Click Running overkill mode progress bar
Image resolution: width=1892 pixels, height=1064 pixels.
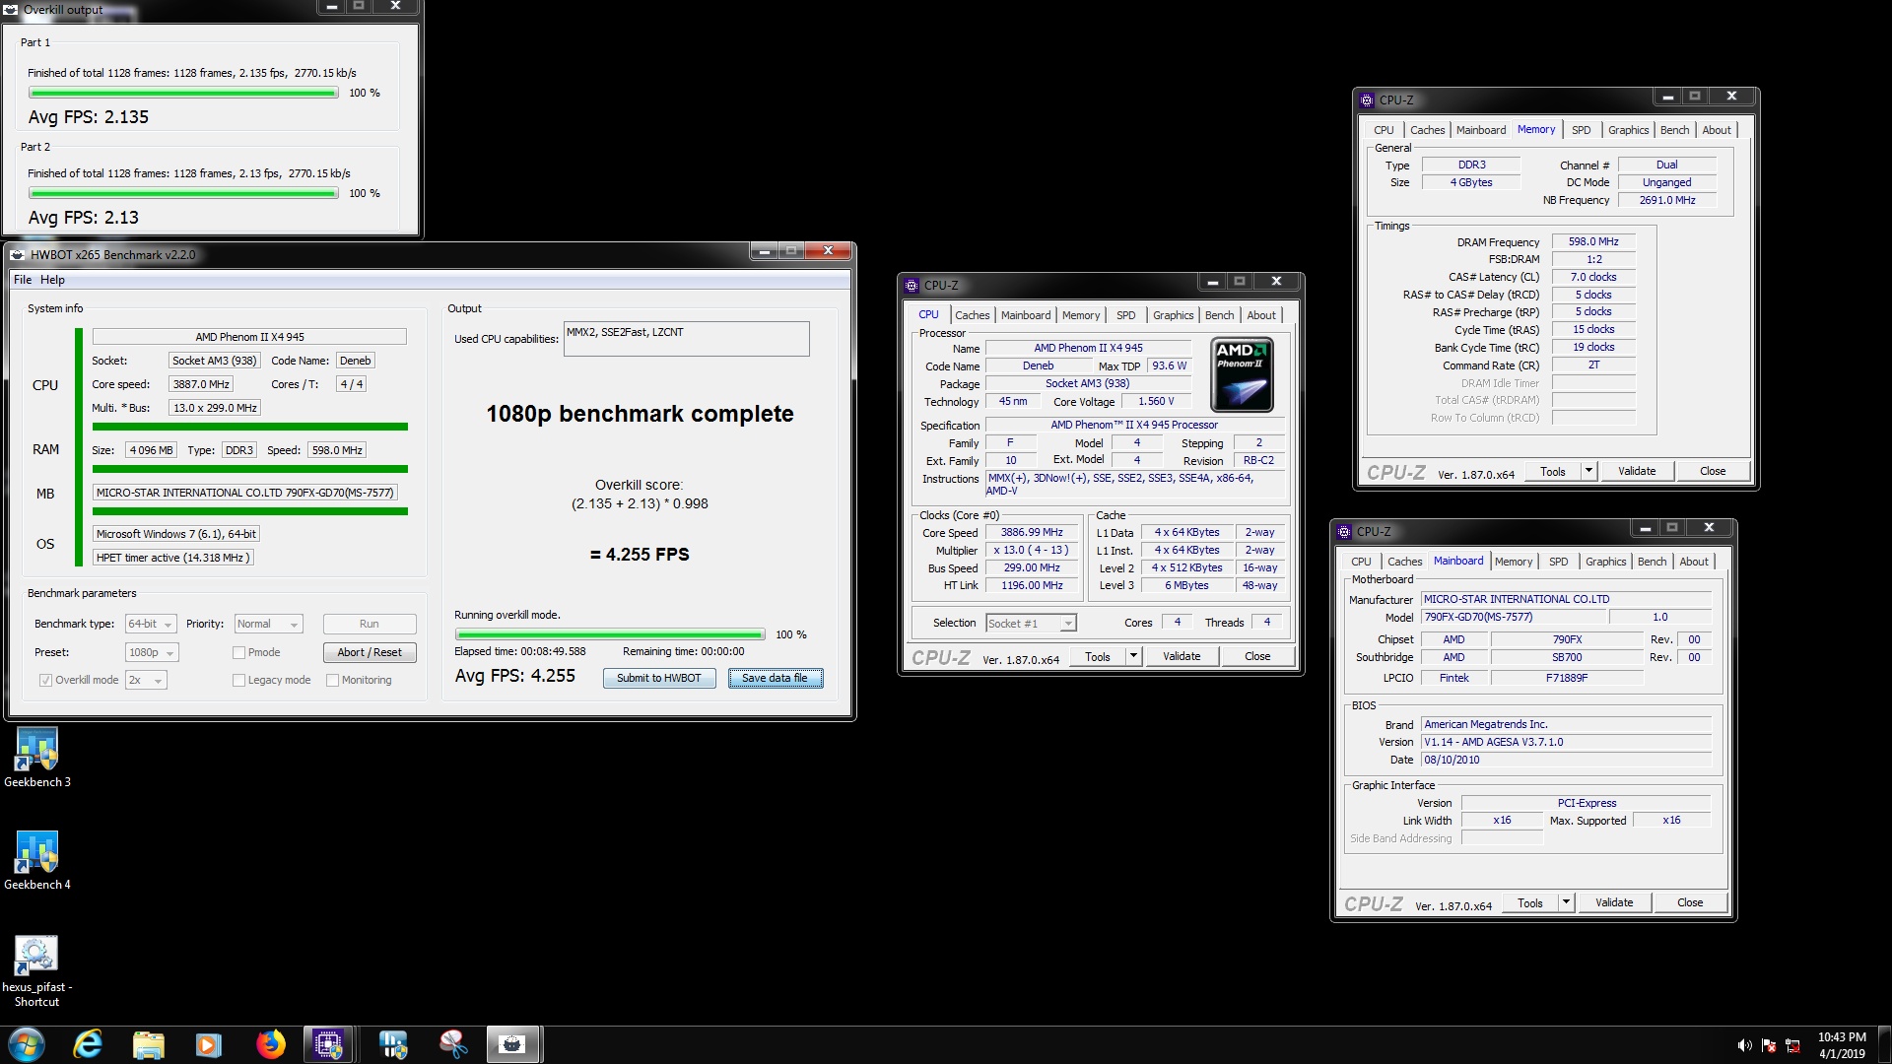(609, 634)
